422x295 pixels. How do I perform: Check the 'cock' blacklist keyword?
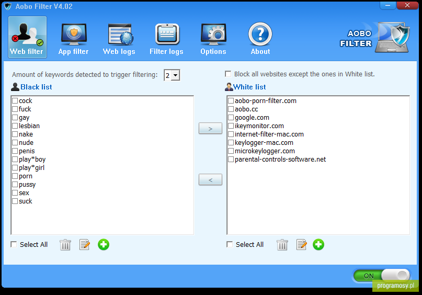click(15, 100)
